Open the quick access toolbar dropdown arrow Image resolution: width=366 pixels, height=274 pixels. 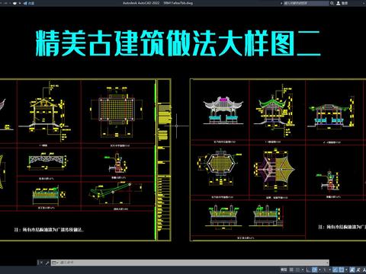coord(20,3)
